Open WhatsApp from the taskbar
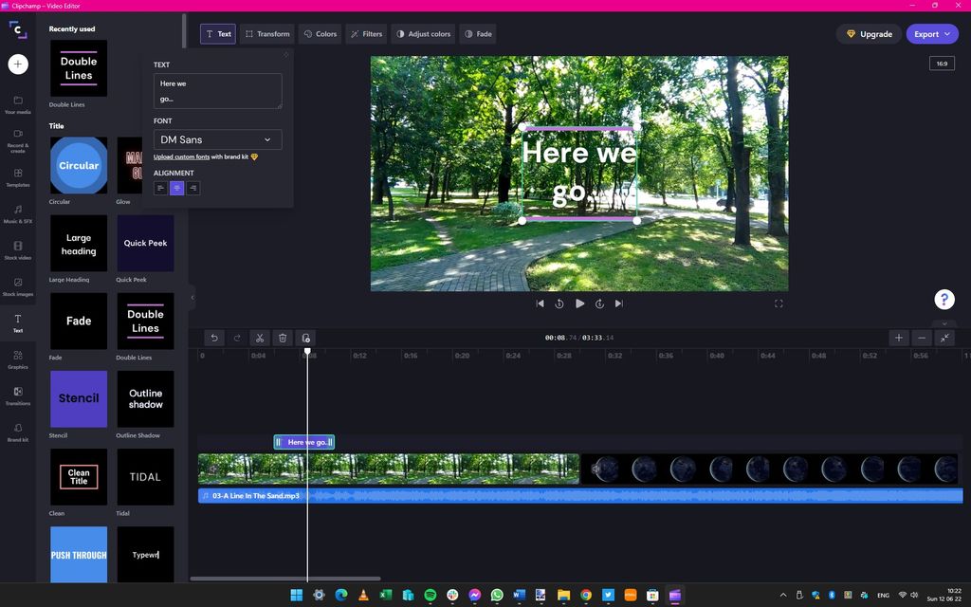The image size is (971, 607). coord(497,596)
